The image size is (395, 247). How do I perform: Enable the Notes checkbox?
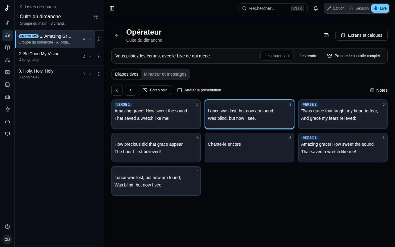click(372, 90)
